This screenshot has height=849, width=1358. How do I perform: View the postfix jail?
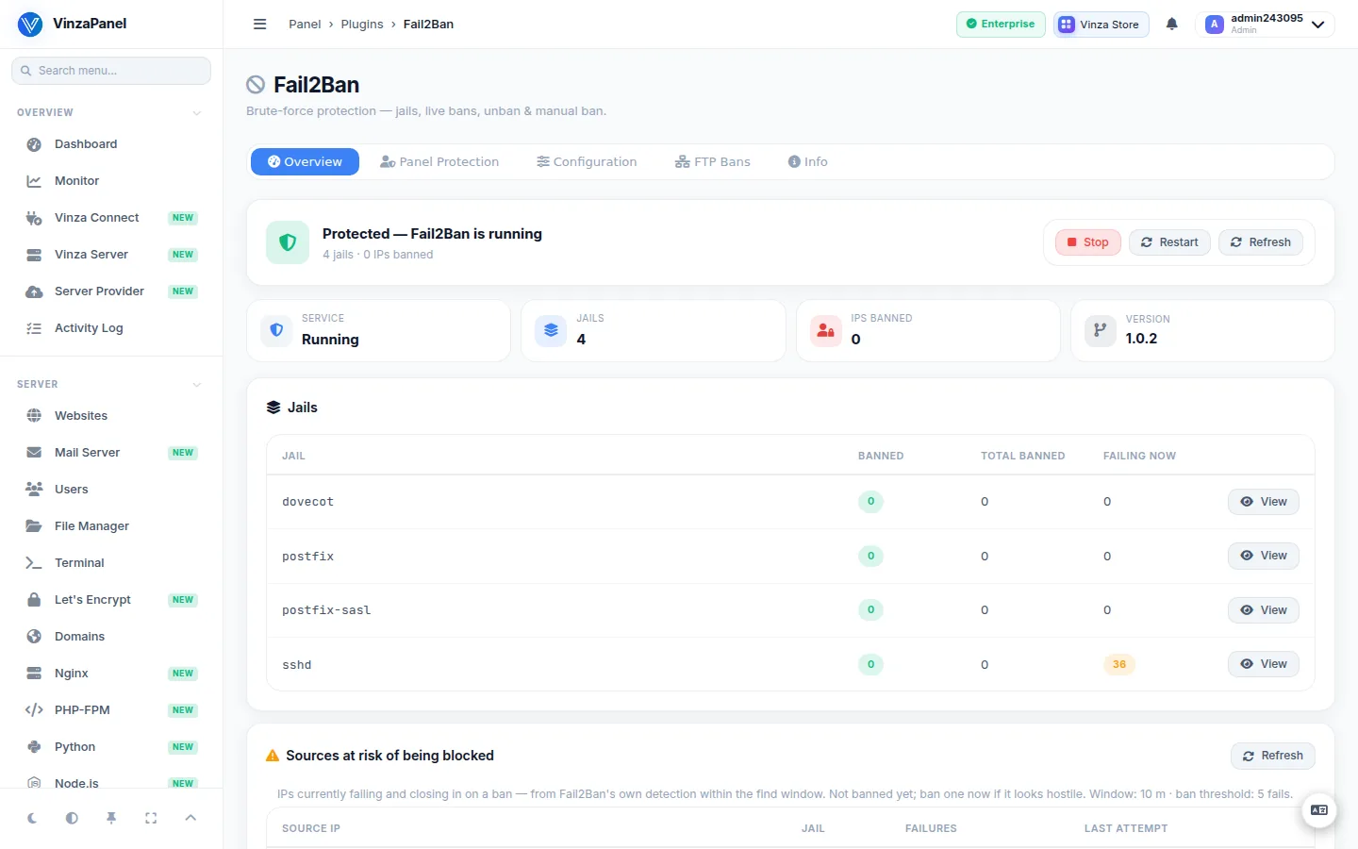(x=1264, y=556)
